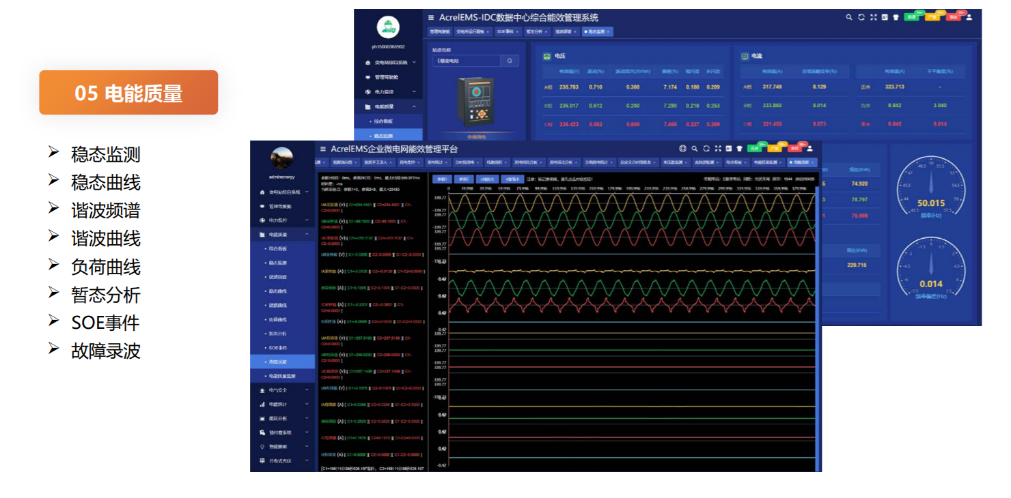This screenshot has height=498, width=1011.
Task: Refresh page icon in front 企业微电网 window
Action: click(706, 149)
